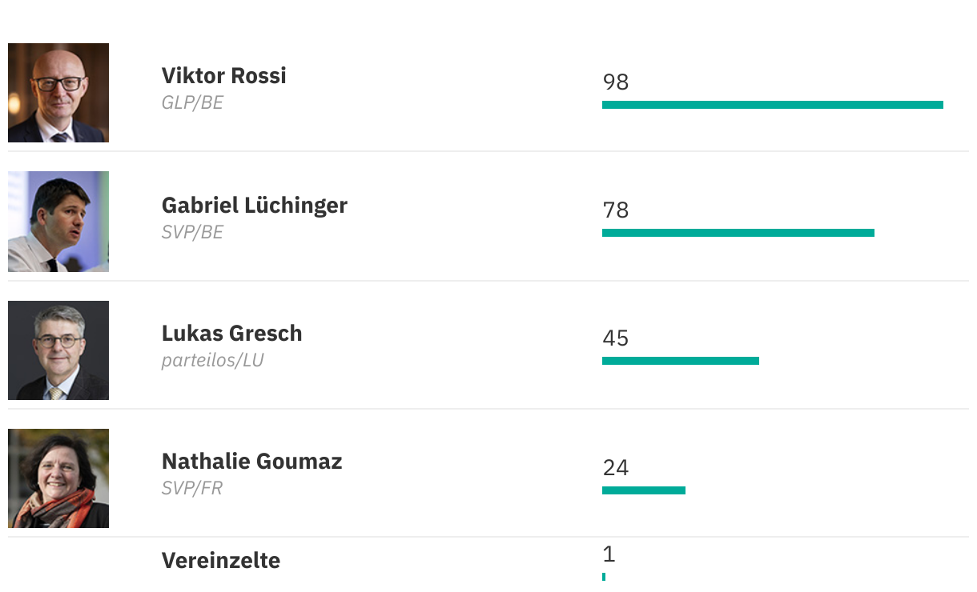This screenshot has width=977, height=592.
Task: Click the SVP/FR party label
Action: pos(191,488)
